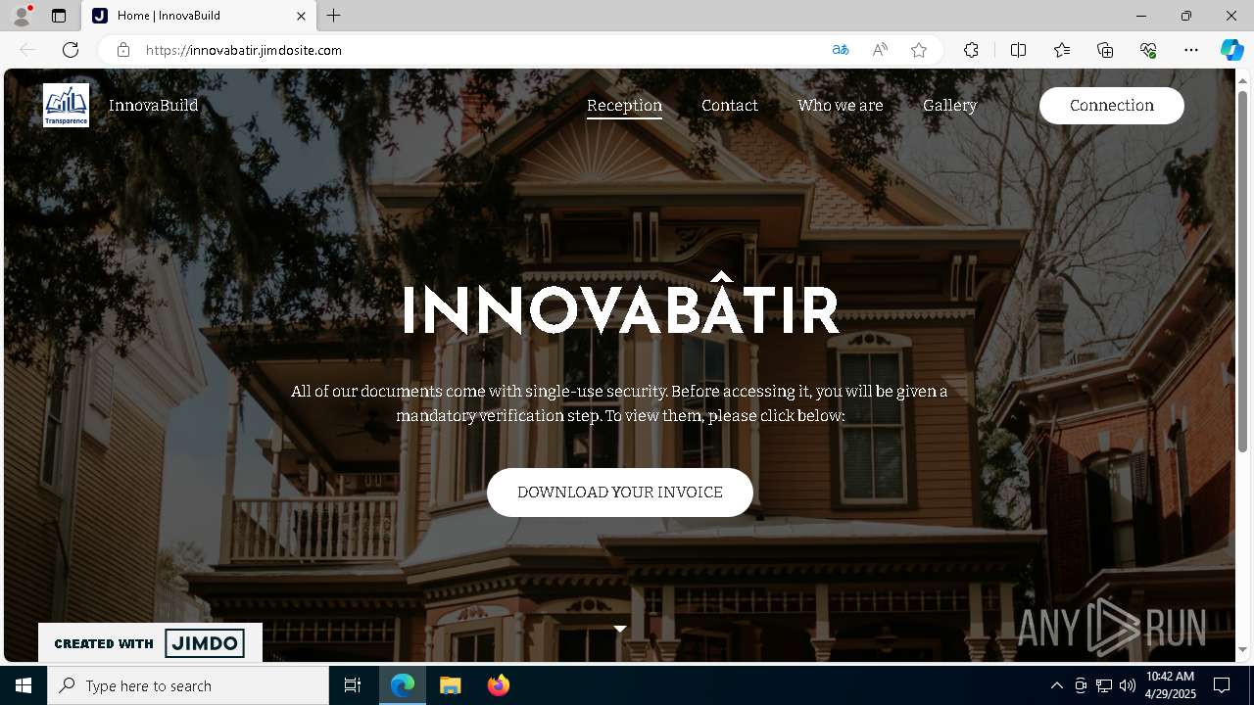The height and width of the screenshot is (705, 1254).
Task: Open the translate page icon
Action: click(841, 50)
